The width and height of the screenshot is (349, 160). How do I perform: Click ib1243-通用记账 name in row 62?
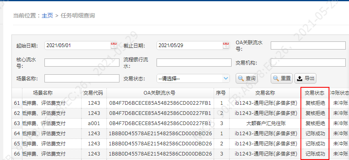pyautogui.click(x=266, y=113)
